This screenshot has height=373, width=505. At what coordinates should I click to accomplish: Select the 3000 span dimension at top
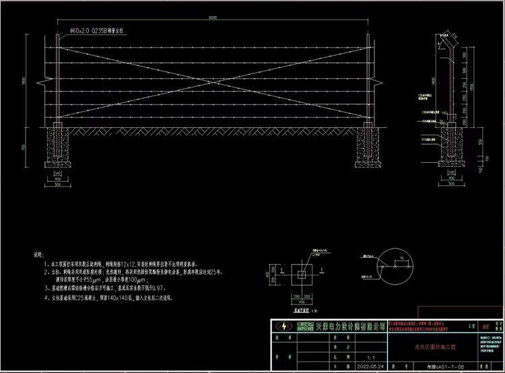click(212, 18)
